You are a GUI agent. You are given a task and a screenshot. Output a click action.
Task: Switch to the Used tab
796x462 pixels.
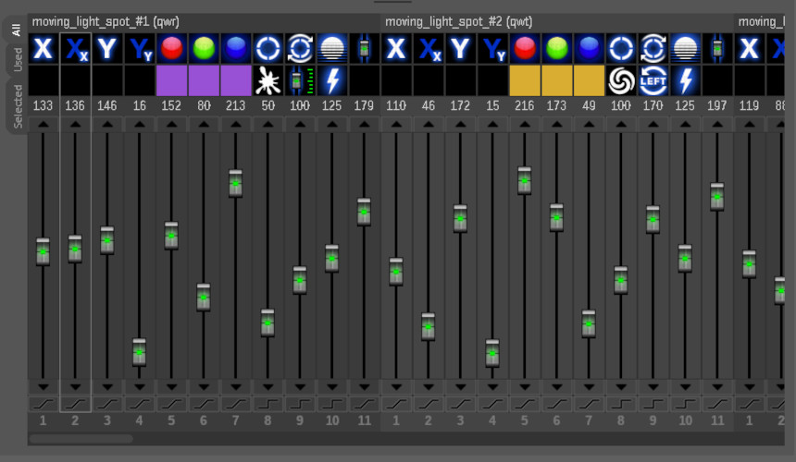[17, 61]
